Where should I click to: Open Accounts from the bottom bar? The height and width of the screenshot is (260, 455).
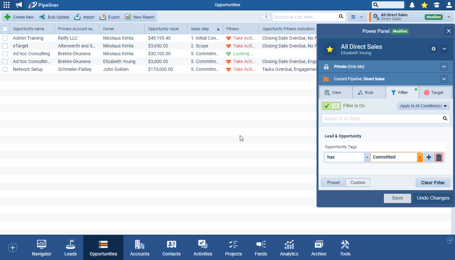[139, 248]
